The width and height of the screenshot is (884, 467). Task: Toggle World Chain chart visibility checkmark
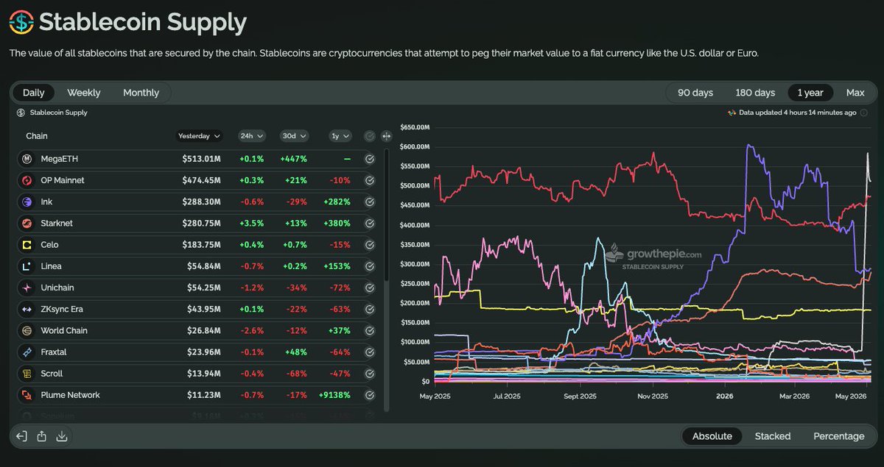(370, 330)
